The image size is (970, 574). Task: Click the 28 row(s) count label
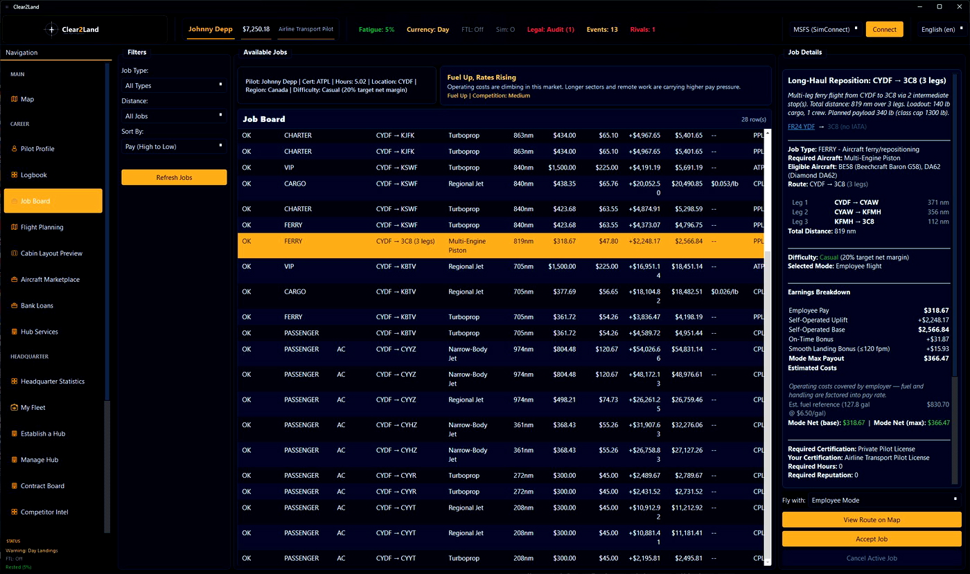(x=753, y=120)
